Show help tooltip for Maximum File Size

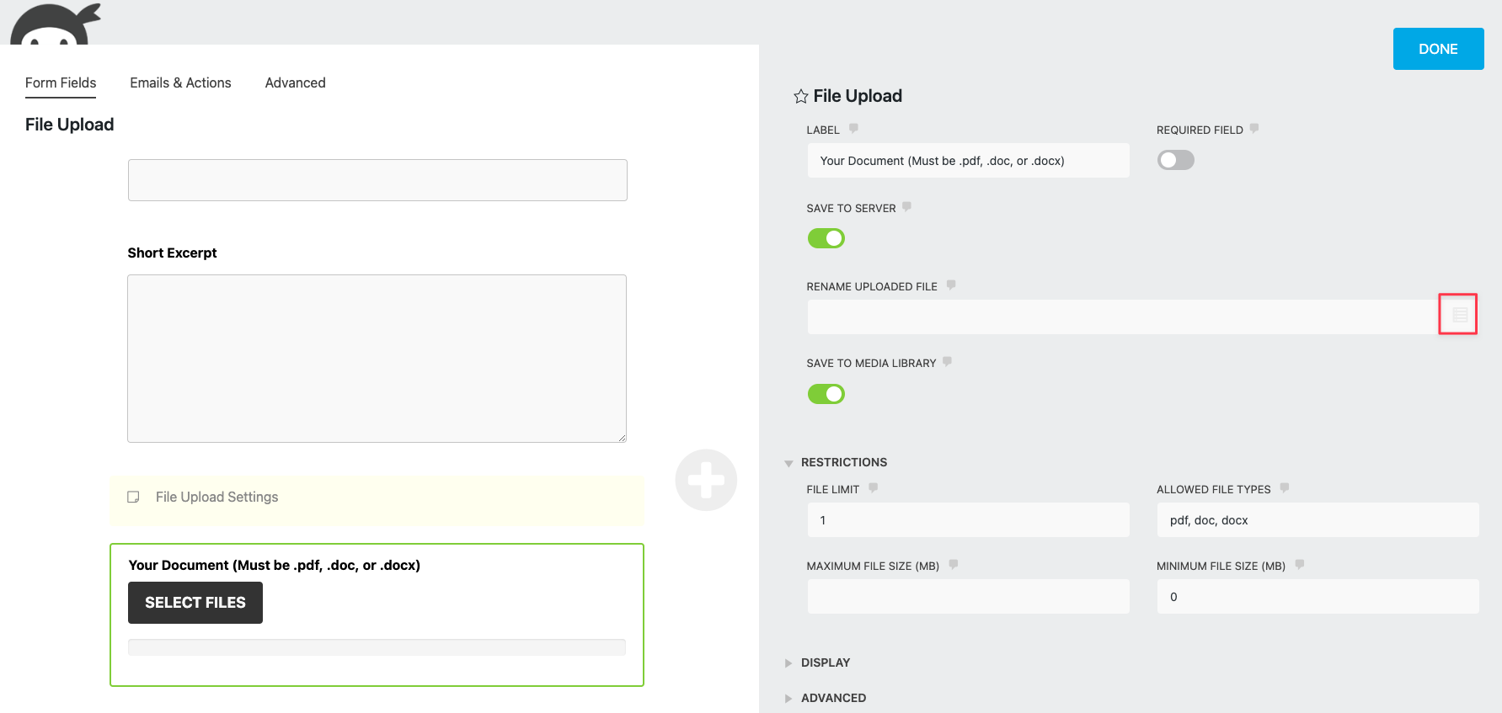pyautogui.click(x=954, y=565)
